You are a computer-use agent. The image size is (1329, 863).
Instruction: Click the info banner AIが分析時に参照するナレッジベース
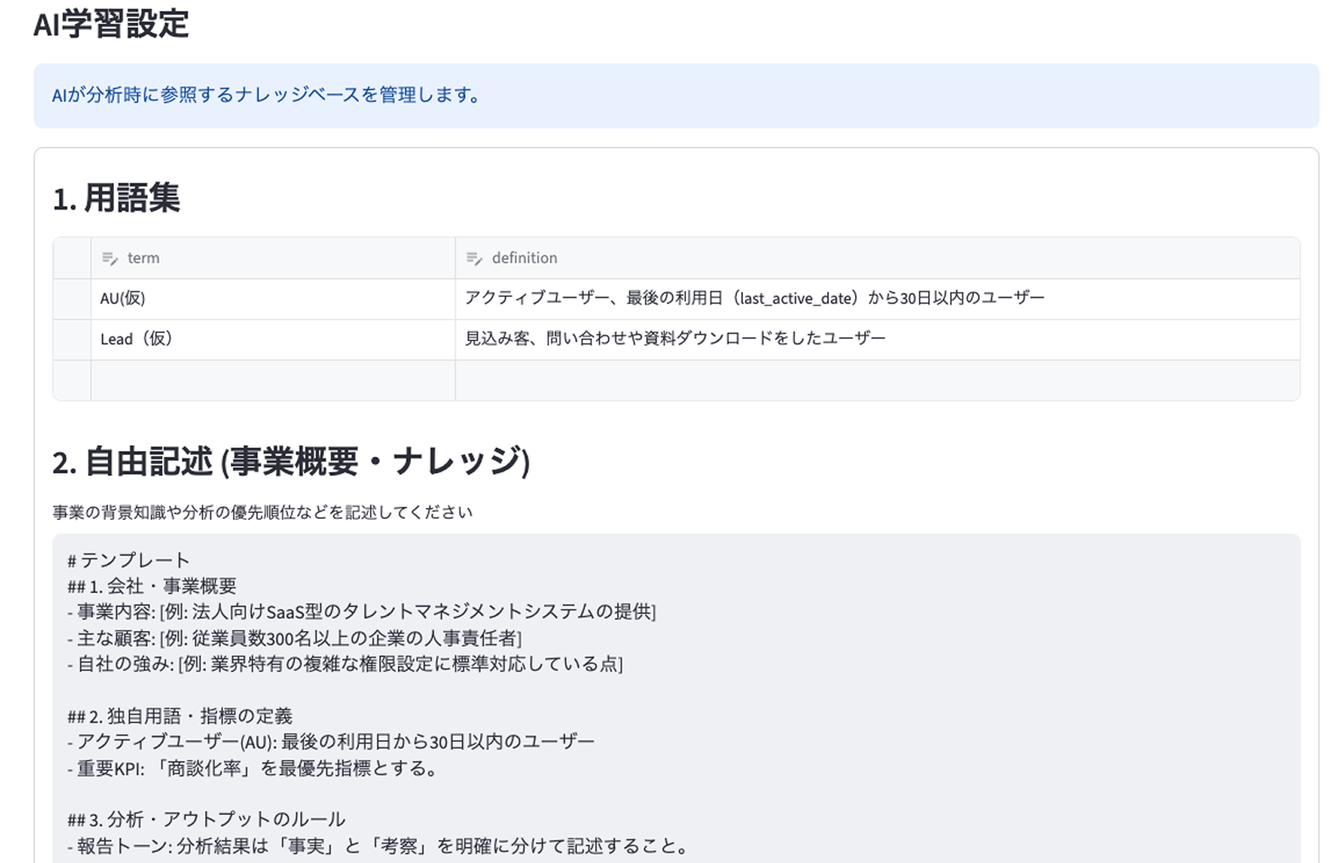pos(676,95)
